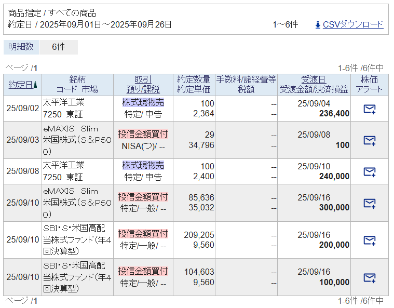This screenshot has width=394, height=308.
Task: Click page number 1 above the table
Action: pos(35,68)
